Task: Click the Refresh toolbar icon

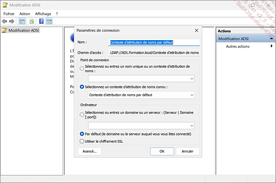Action: point(32,21)
